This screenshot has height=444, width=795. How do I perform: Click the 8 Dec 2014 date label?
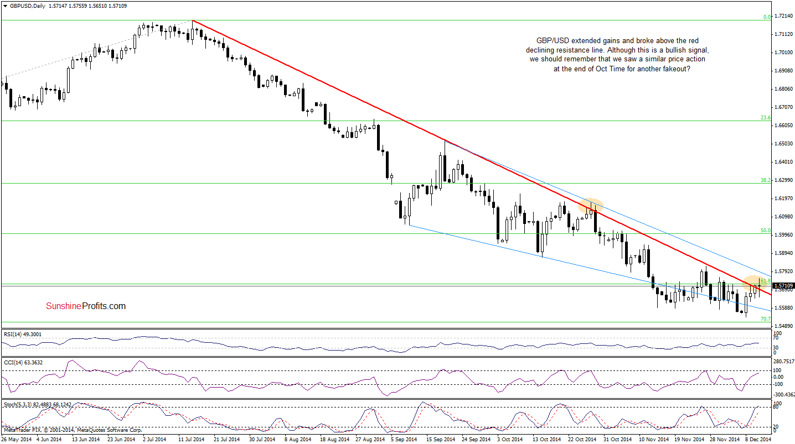click(x=758, y=439)
